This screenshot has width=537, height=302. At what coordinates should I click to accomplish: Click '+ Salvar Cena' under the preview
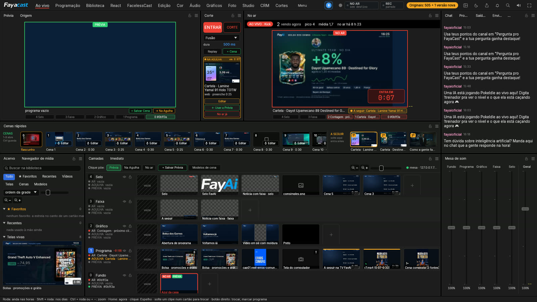pos(141,111)
